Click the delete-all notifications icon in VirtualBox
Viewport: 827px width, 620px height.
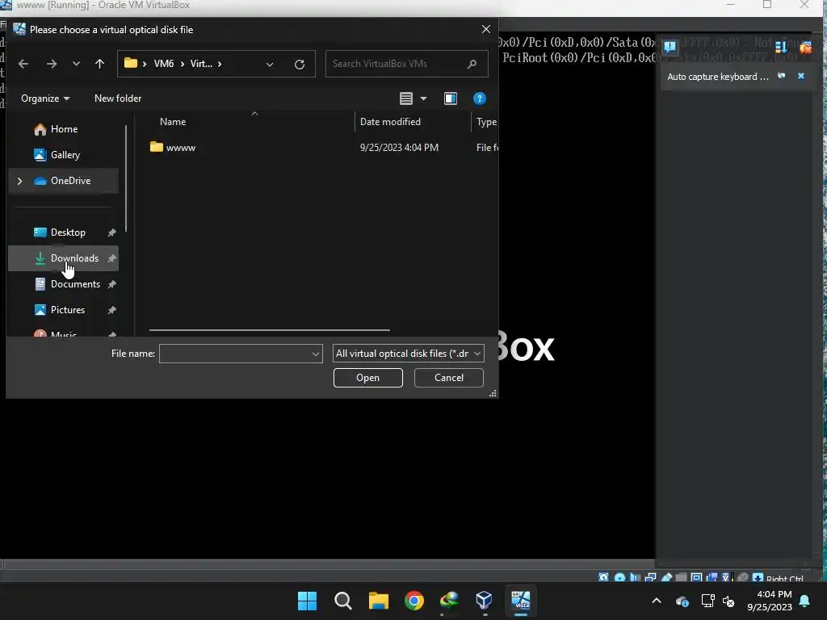pos(805,48)
